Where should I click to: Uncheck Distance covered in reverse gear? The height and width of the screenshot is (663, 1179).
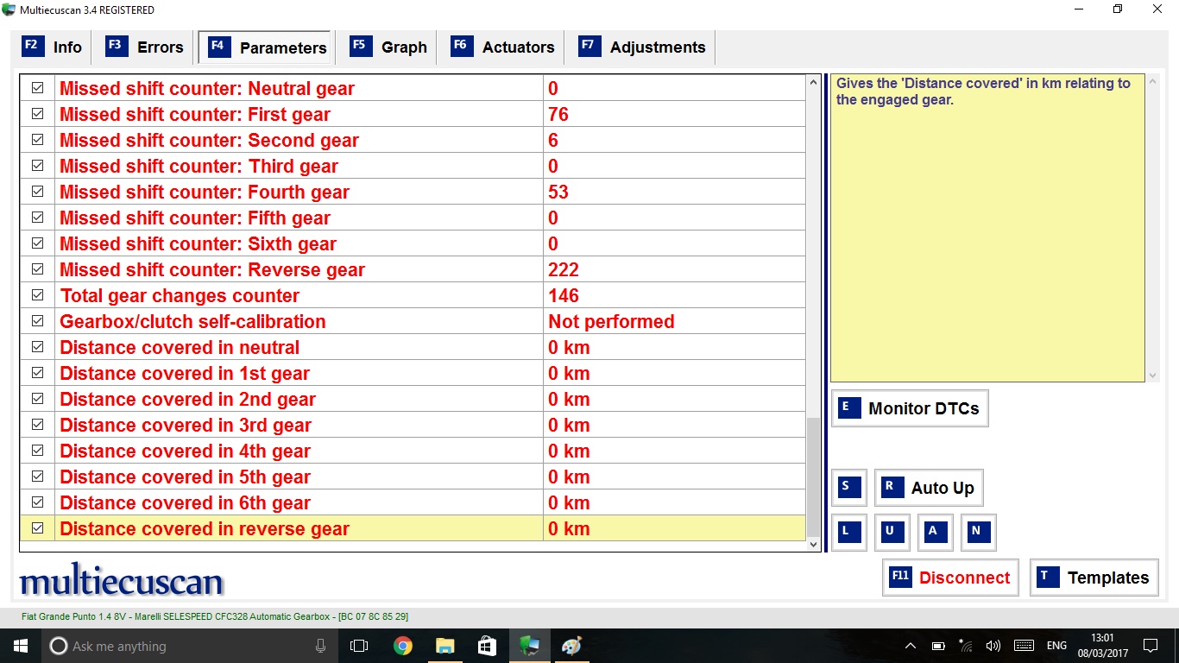[37, 528]
